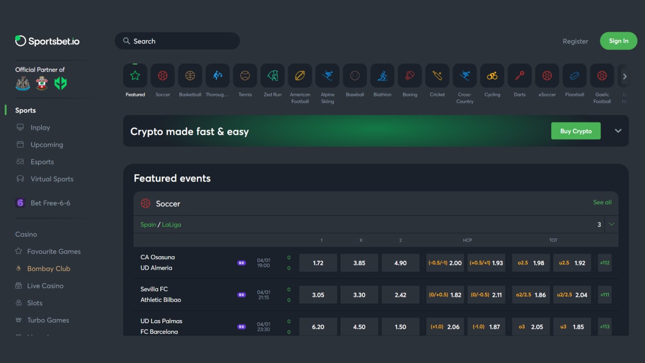Screen dimensions: 645x363
Task: Select home win odds 1.72 for Osasuna
Action: [x=318, y=263]
